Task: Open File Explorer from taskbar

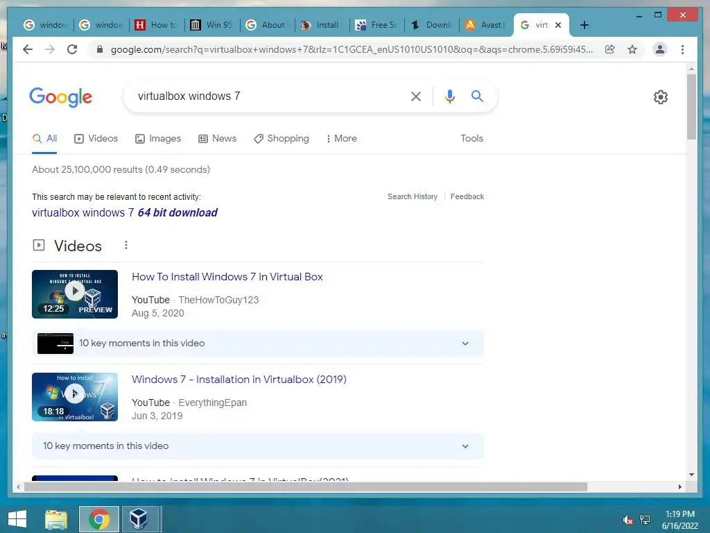Action: pos(56,519)
